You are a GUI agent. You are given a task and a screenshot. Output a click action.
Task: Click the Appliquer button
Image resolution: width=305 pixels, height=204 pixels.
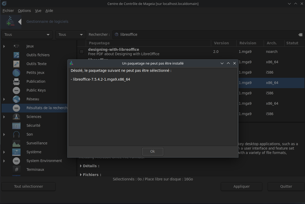(242, 187)
